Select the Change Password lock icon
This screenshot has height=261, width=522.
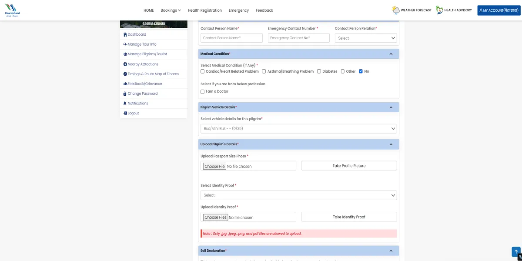[x=125, y=94]
